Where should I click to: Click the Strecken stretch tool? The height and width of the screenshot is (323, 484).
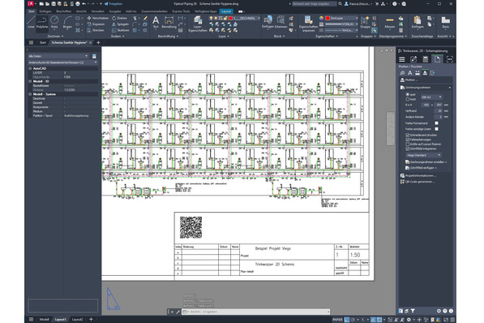[96, 30]
